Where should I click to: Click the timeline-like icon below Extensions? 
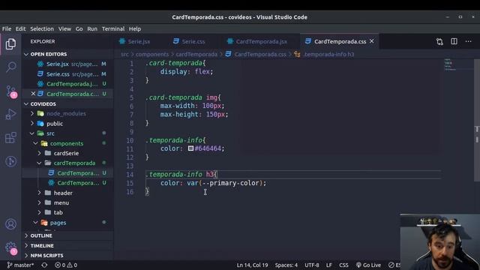[x=10, y=161]
